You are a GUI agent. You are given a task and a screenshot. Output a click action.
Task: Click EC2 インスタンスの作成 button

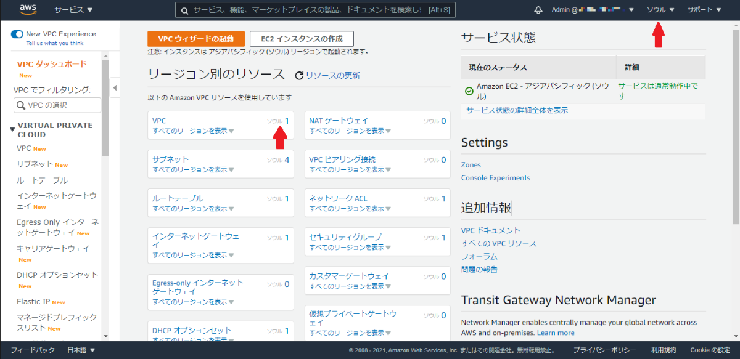click(x=302, y=39)
